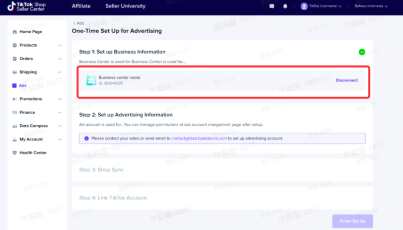Click the Business center logo icon
Screen dimensions: 403x230
[x=91, y=80]
